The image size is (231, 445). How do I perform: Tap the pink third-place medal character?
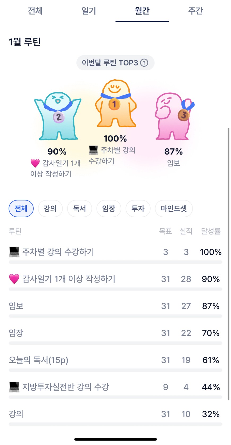pos(174,116)
